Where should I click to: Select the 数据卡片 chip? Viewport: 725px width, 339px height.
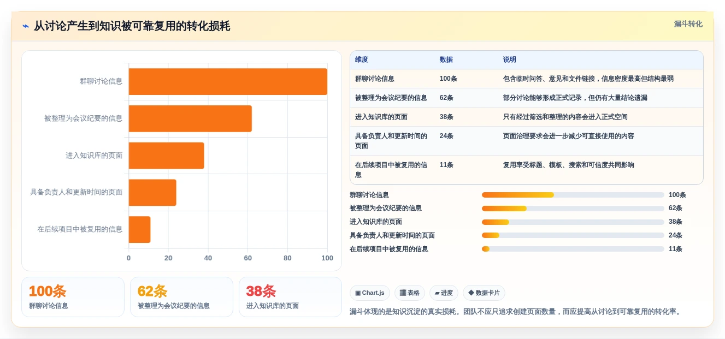484,293
